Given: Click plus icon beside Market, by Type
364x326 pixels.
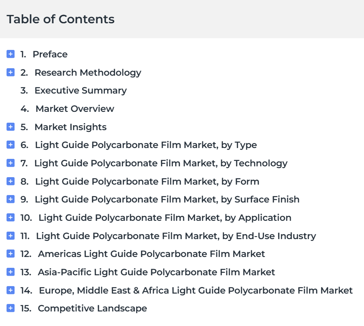Looking at the screenshot, I should coord(10,145).
